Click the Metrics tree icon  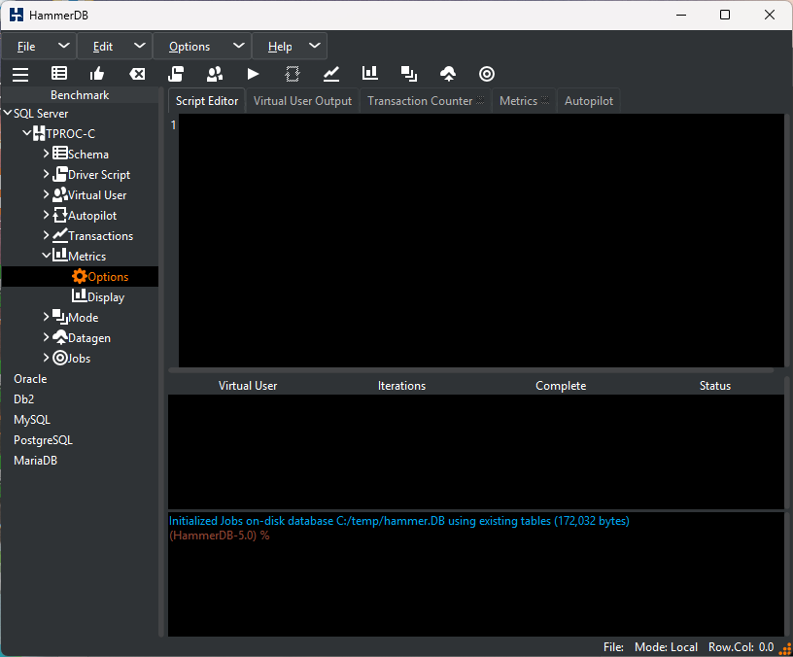click(x=60, y=255)
